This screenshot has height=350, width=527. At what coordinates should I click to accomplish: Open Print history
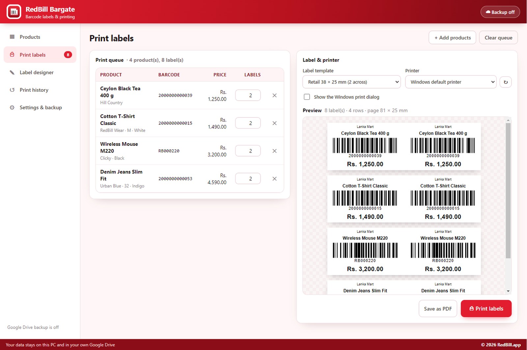(40, 90)
